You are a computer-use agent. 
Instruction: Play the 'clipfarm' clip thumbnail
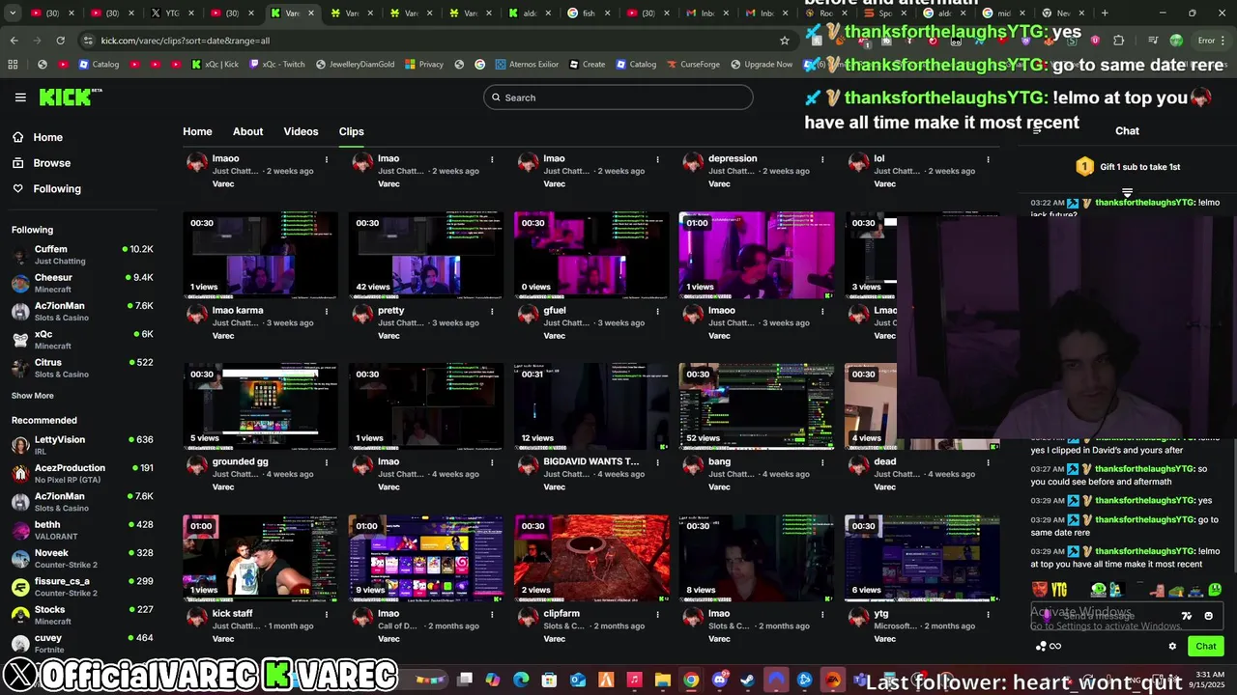tap(591, 559)
